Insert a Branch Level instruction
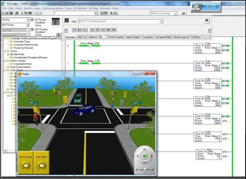Image resolution: width=246 pixels, height=179 pixels. (x=85, y=30)
